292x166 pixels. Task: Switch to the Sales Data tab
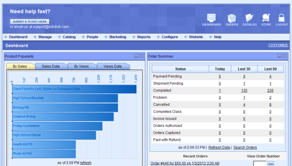pyautogui.click(x=51, y=66)
